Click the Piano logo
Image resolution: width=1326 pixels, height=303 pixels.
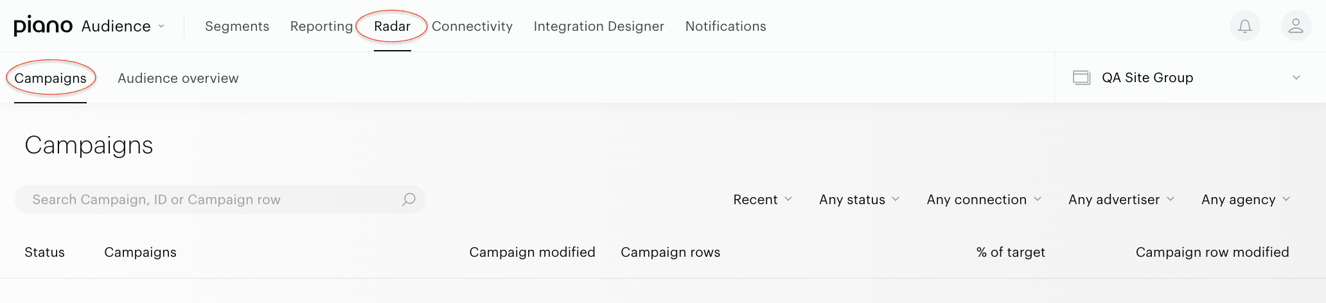click(43, 26)
